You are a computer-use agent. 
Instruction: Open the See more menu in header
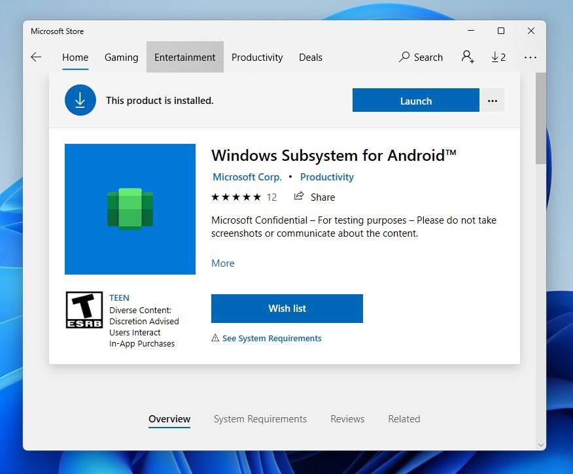pyautogui.click(x=530, y=58)
